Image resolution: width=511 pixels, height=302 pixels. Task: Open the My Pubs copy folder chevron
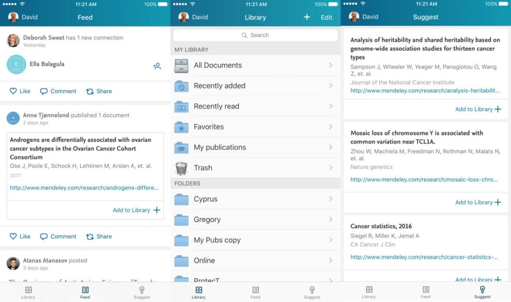(x=330, y=240)
